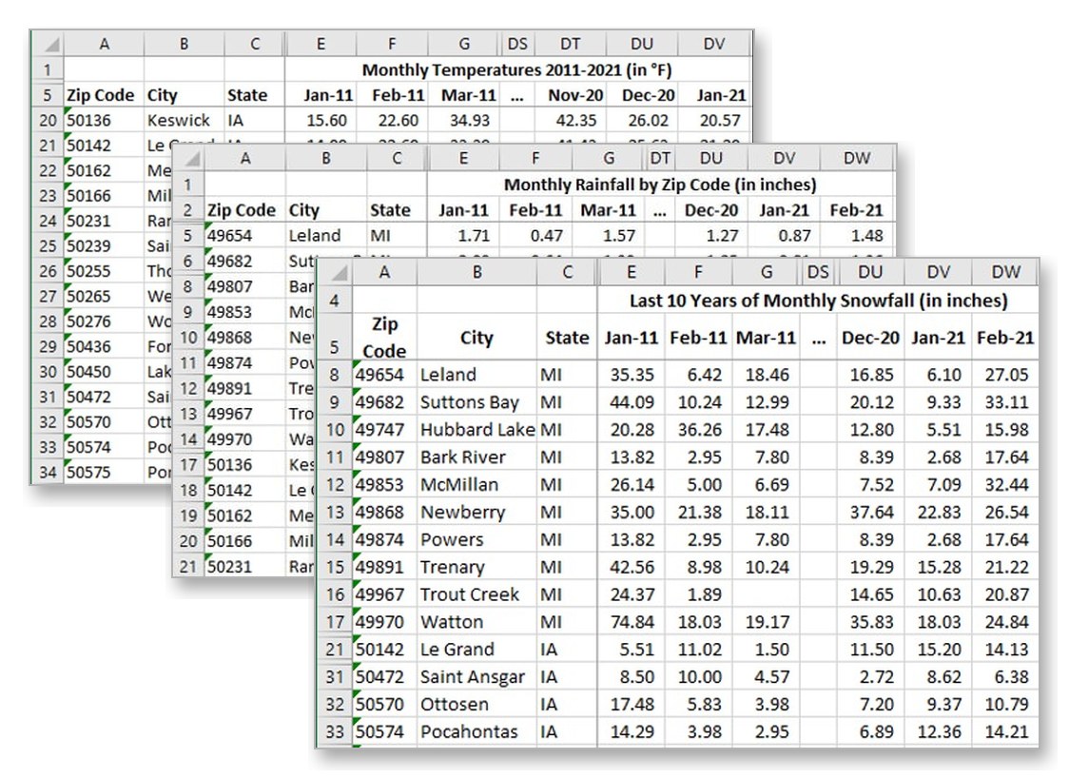Select column E header in snowfall sheet
This screenshot has width=1069, height=778.
[631, 273]
